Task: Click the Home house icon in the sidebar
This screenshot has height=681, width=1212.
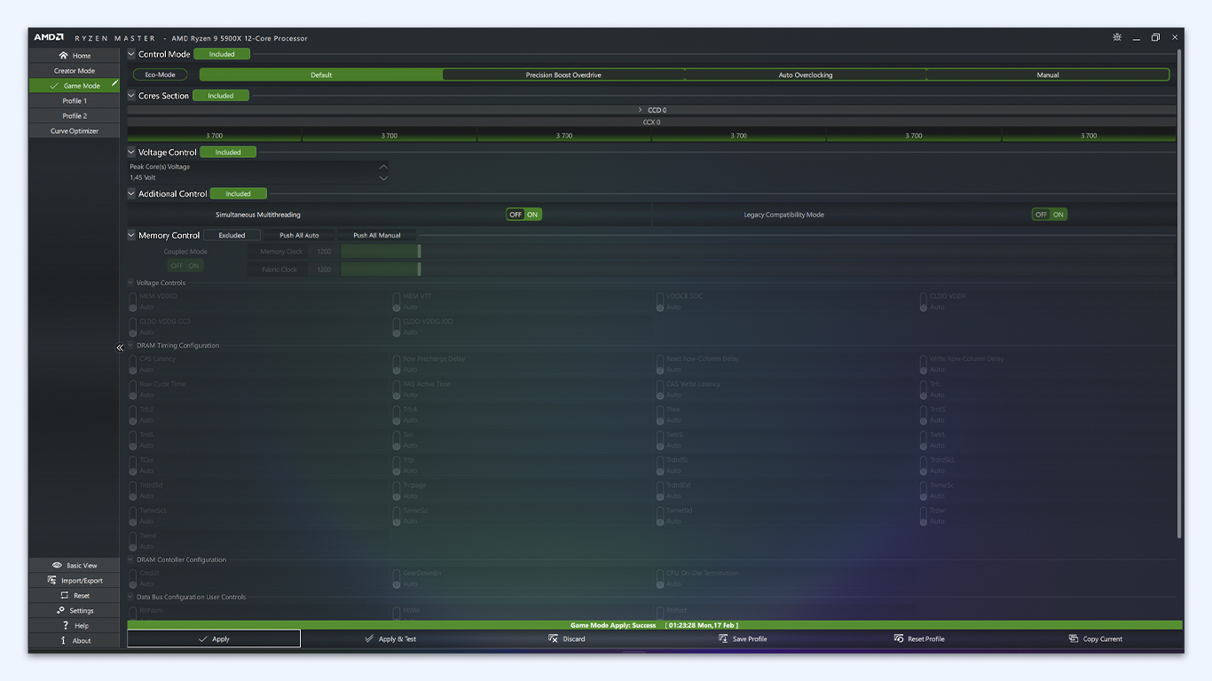Action: (x=63, y=55)
